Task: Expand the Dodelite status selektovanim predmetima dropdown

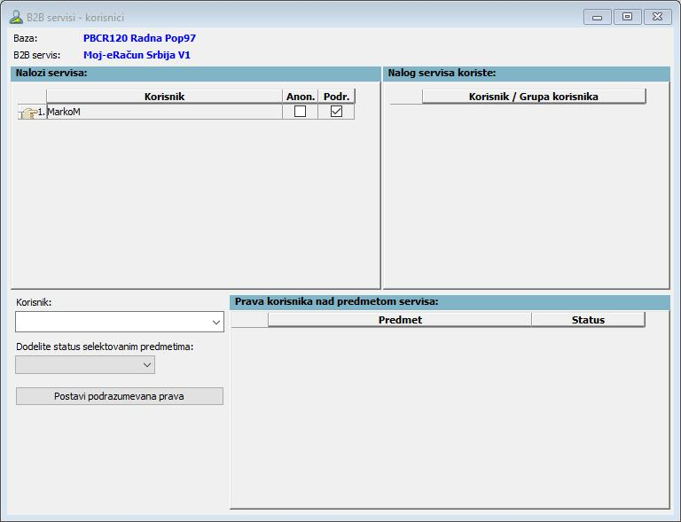Action: click(x=147, y=364)
